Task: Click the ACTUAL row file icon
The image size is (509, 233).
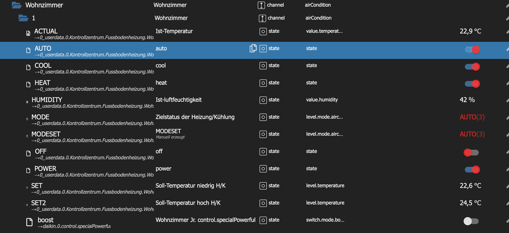Action: 28,33
